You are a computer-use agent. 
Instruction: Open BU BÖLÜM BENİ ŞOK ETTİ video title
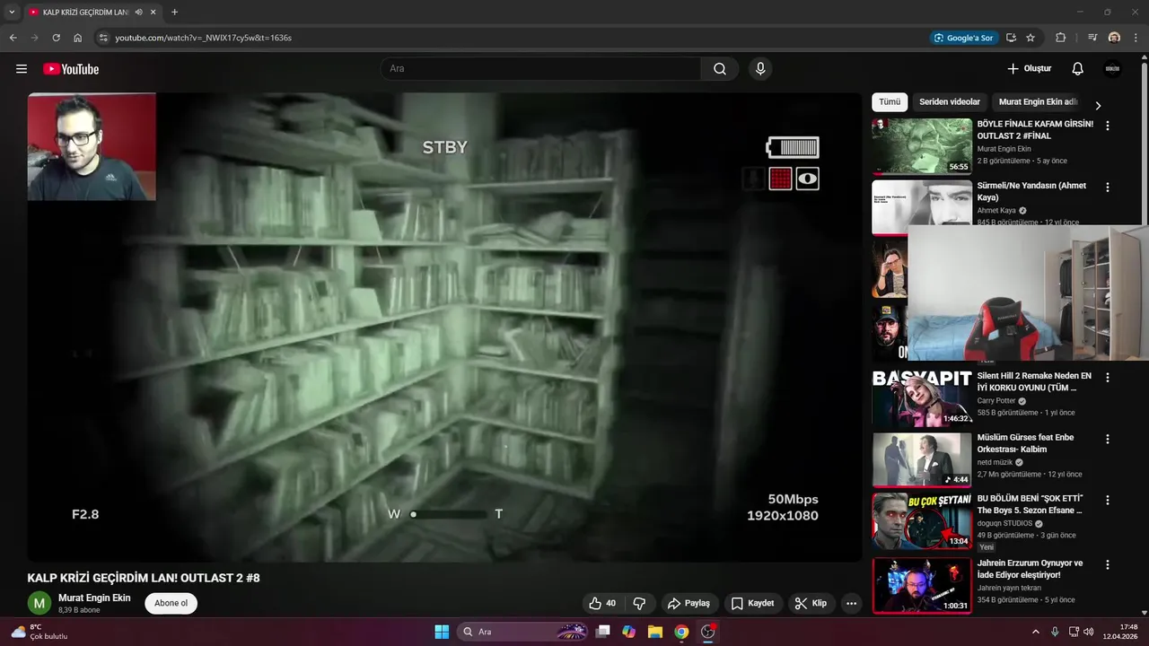pyautogui.click(x=1030, y=504)
